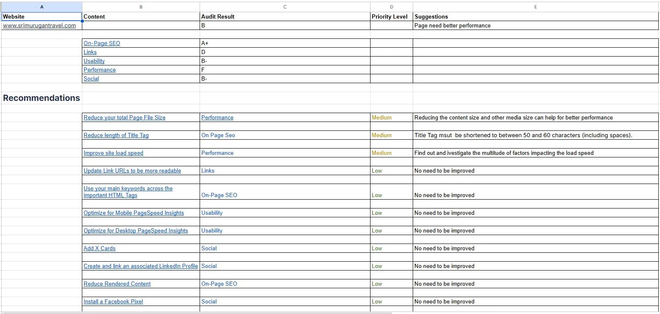
Task: Select column C header
Action: pyautogui.click(x=285, y=7)
